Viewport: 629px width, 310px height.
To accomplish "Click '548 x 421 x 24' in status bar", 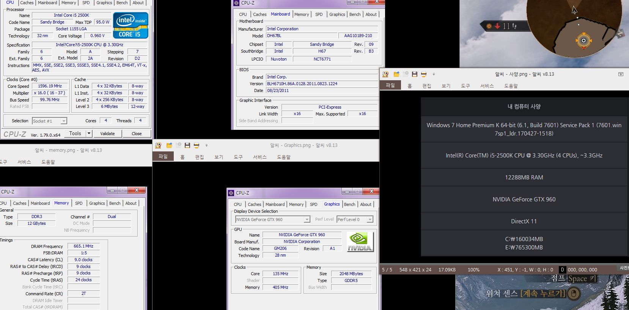I will 415,270.
